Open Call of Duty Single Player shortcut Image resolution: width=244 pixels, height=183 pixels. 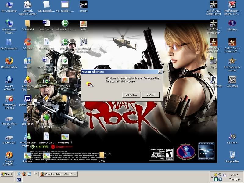[x=213, y=5]
